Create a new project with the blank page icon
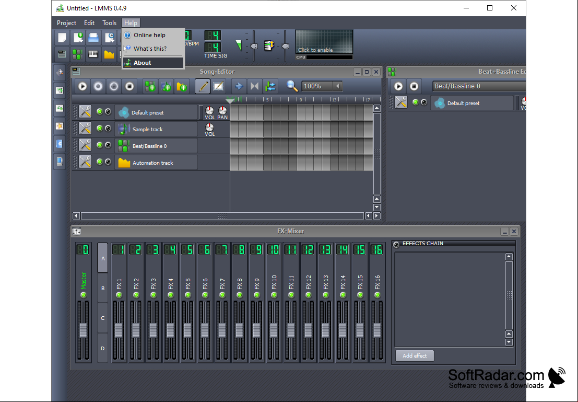 point(62,38)
